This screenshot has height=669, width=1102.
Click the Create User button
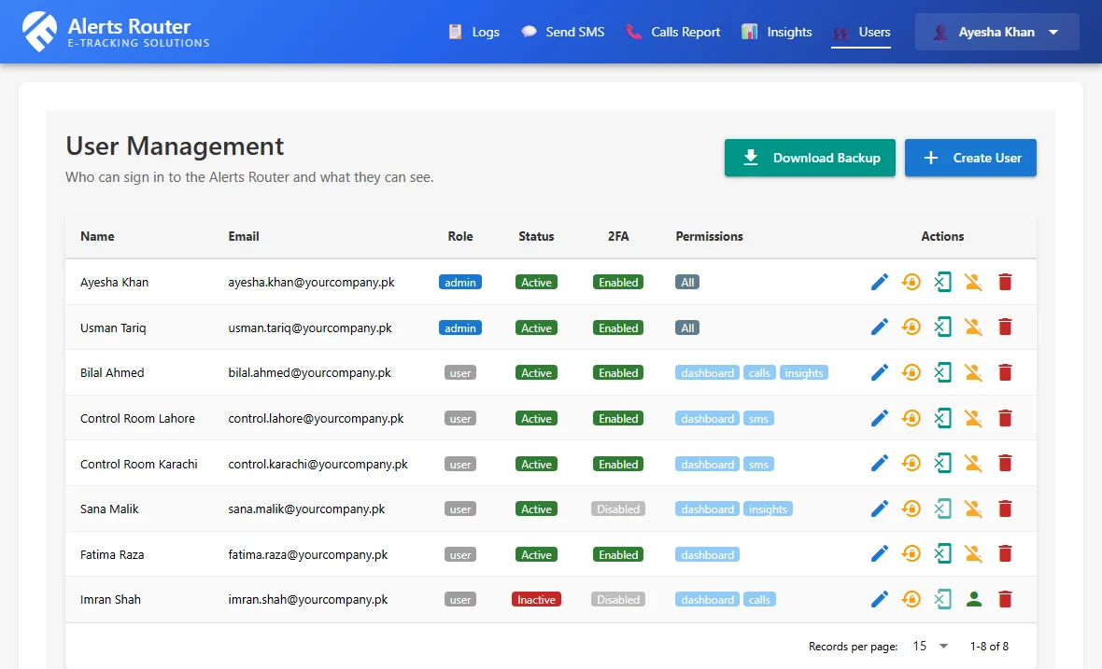coord(970,158)
